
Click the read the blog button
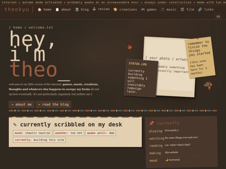click(53, 104)
